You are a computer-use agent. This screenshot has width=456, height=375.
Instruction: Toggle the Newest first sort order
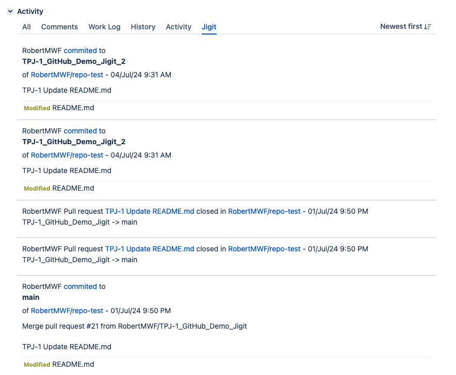pos(405,26)
